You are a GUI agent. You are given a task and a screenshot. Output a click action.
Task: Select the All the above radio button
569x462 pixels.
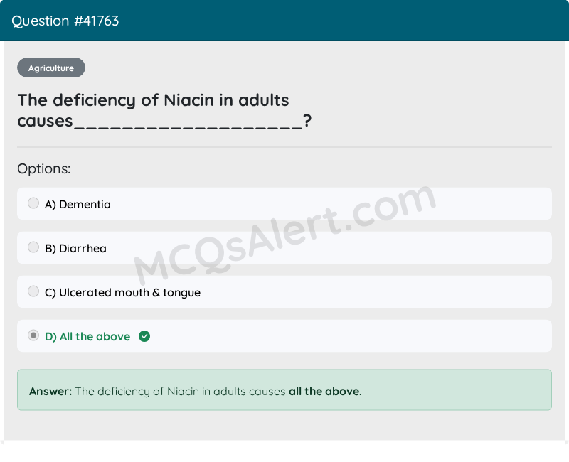pos(33,335)
